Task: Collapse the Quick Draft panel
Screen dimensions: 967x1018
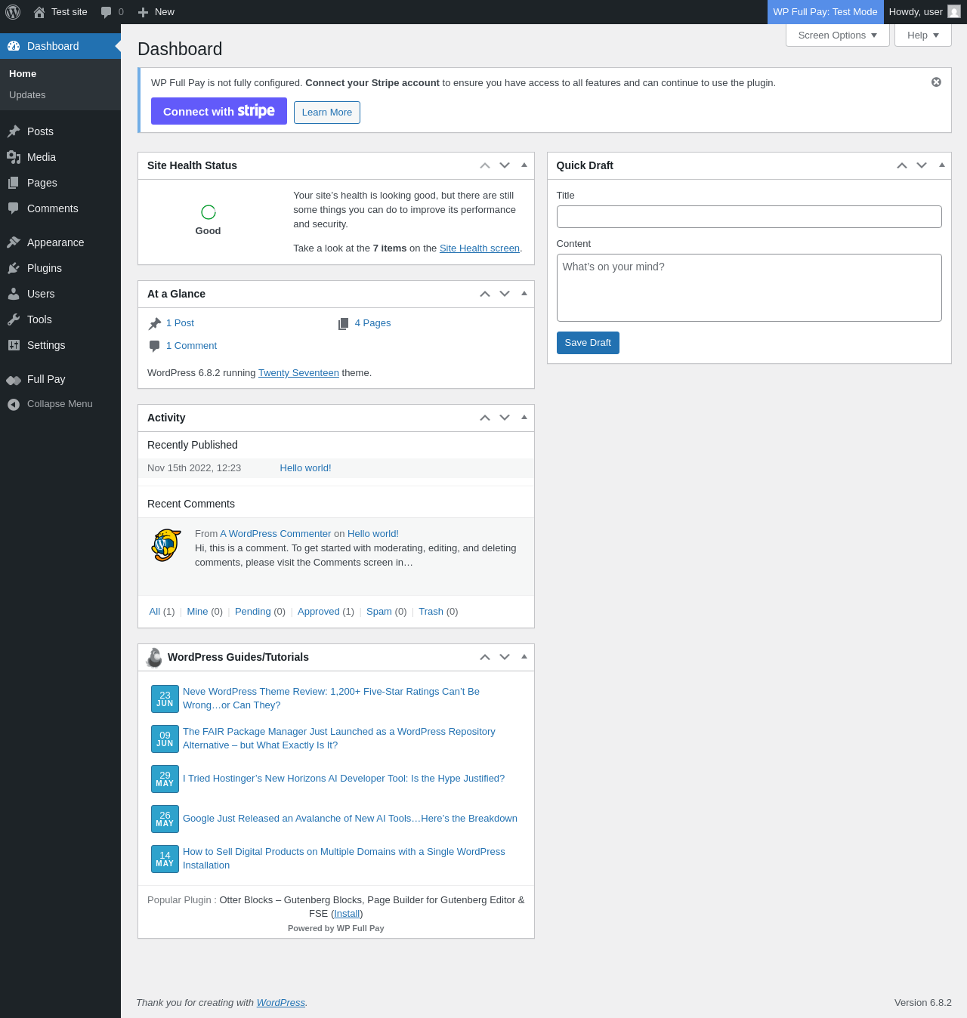Action: [x=941, y=165]
